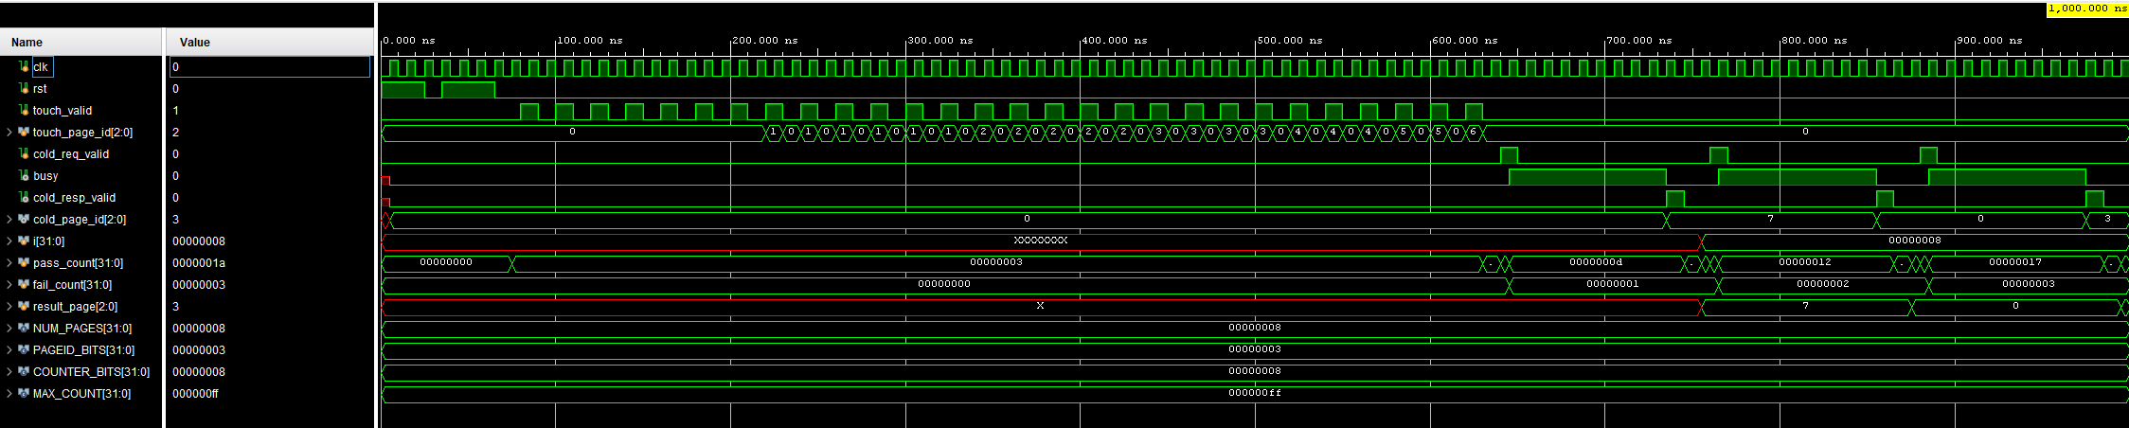Click the pass_count bus icon
Viewport: 2129px width, 428px height.
click(x=24, y=262)
